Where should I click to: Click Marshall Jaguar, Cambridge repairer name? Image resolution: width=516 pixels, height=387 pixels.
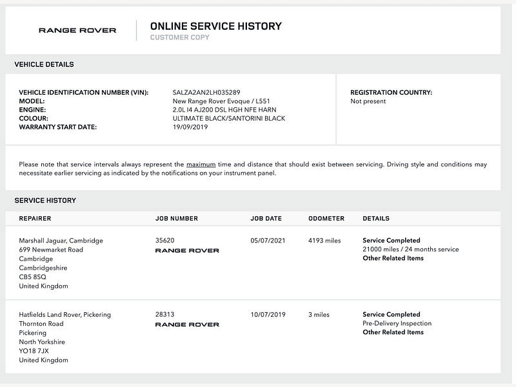pyautogui.click(x=61, y=241)
